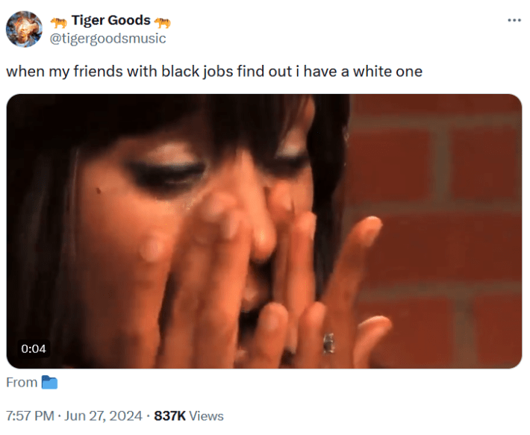Screen dimensions: 530x435
Task: Click the blue folder icon after From
Action: 49,382
